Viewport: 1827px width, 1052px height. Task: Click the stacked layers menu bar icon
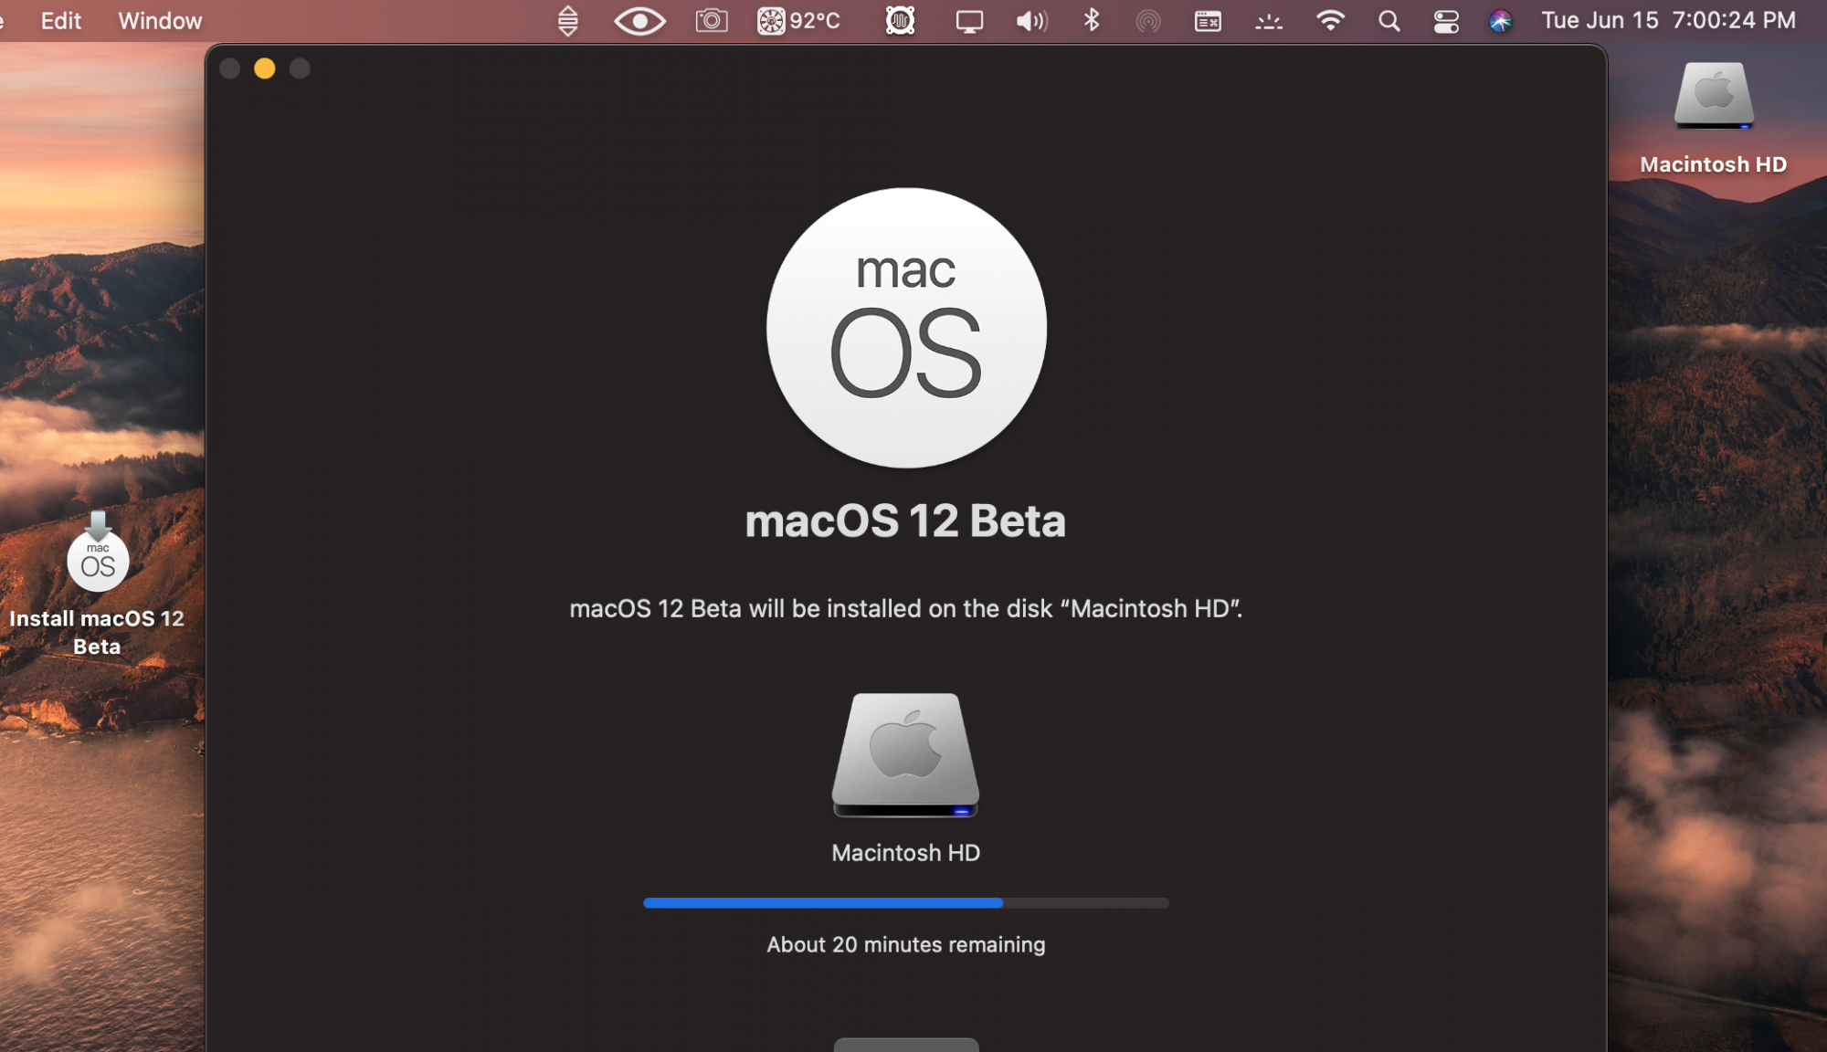pos(567,20)
